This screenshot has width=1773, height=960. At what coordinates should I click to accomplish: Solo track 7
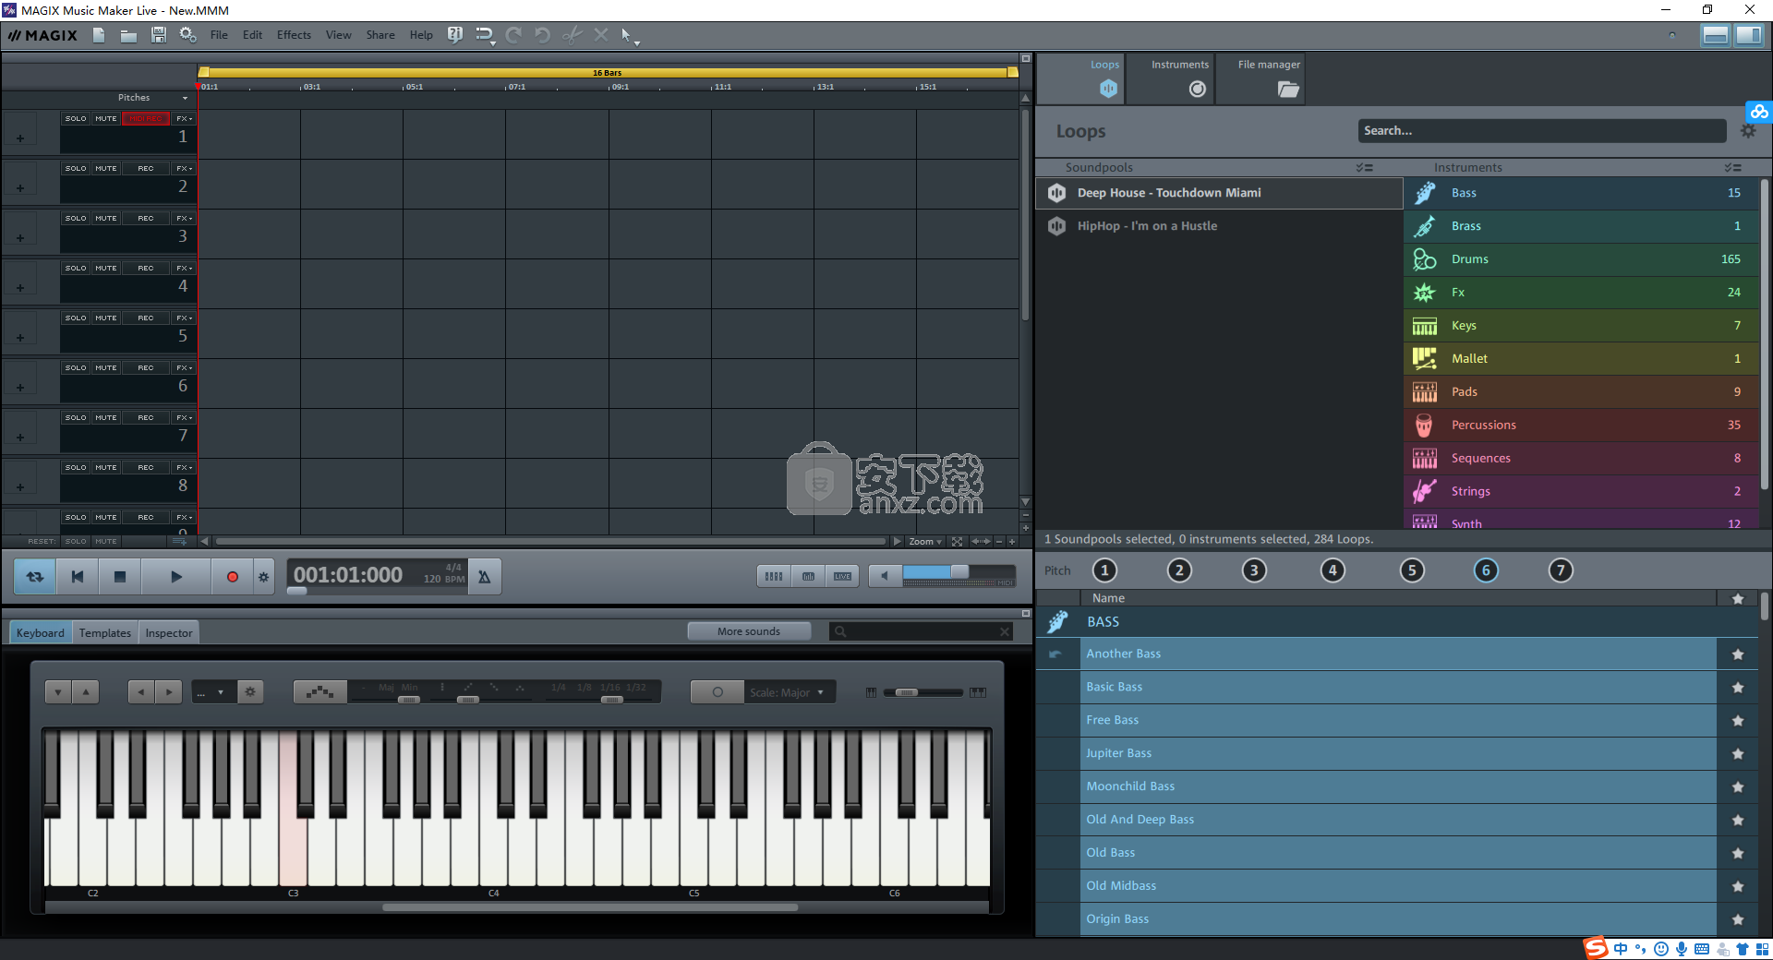pyautogui.click(x=76, y=418)
